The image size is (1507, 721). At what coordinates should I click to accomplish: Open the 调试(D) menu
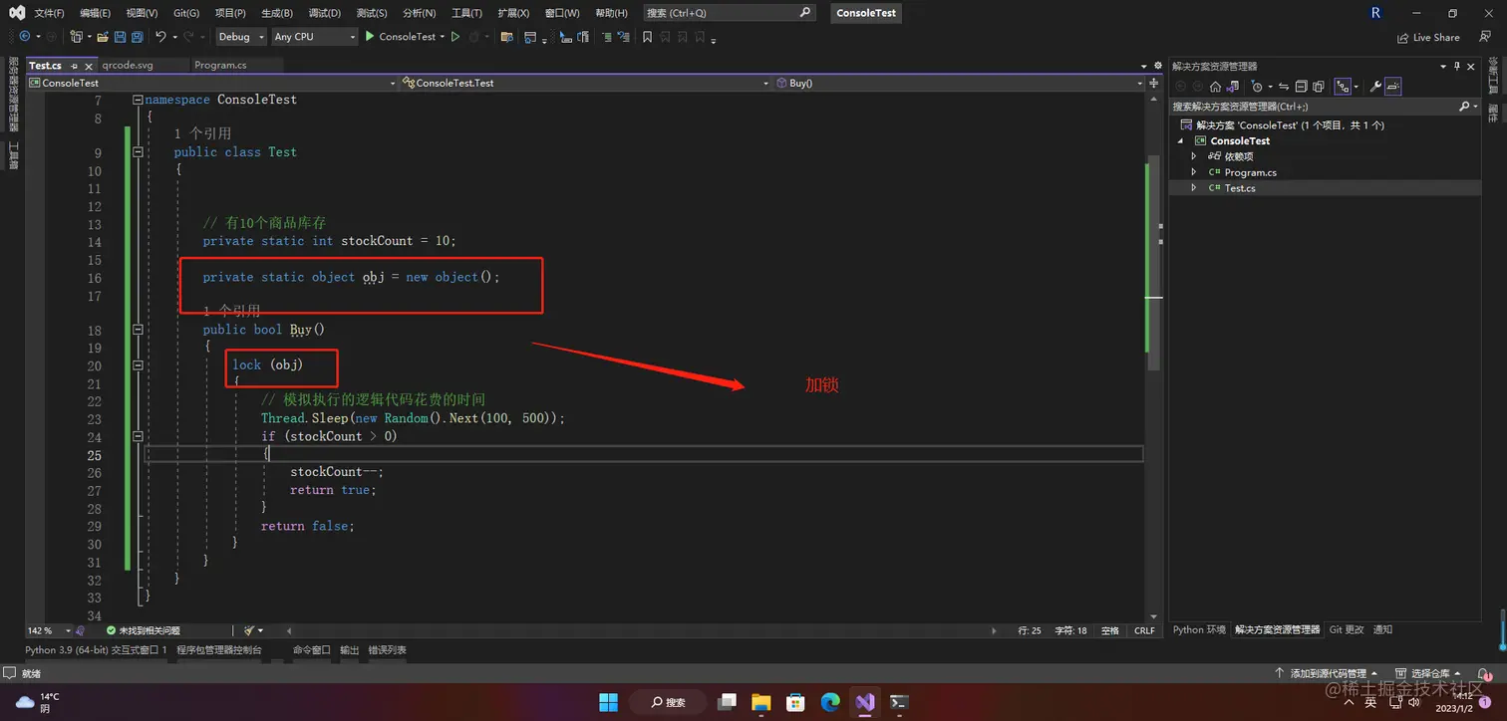point(324,13)
